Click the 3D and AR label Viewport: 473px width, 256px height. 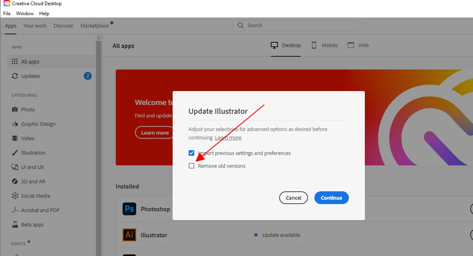pos(33,181)
